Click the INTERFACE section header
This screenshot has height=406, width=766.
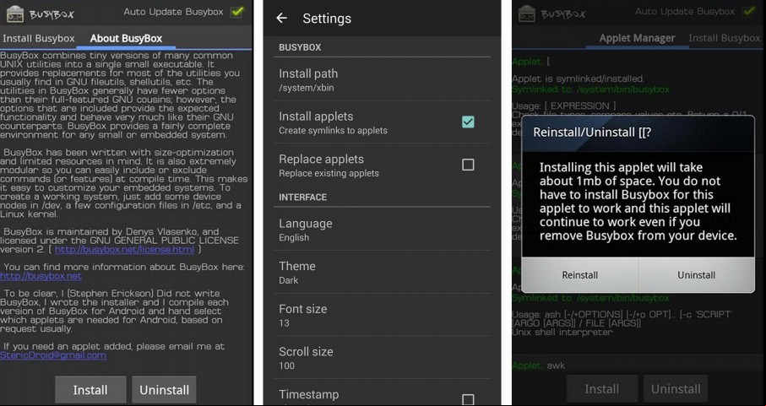point(303,198)
